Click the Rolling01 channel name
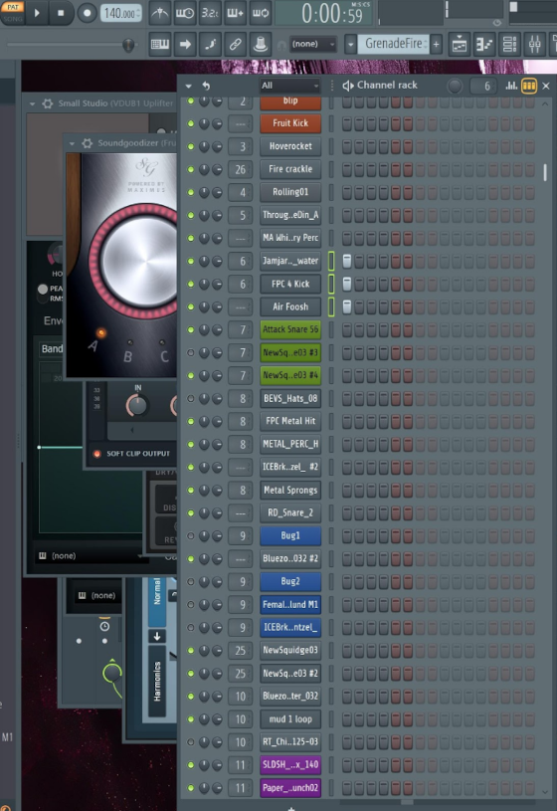The width and height of the screenshot is (557, 811). click(290, 192)
